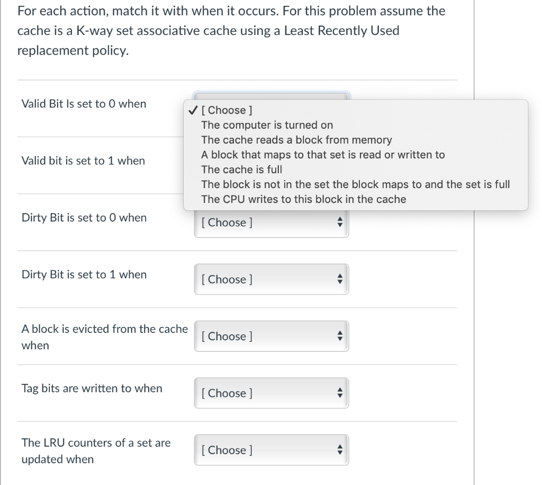Screen dimensions: 542x485
Task: Click the arrow icon on the LRU counters dropdown
Action: coord(340,449)
